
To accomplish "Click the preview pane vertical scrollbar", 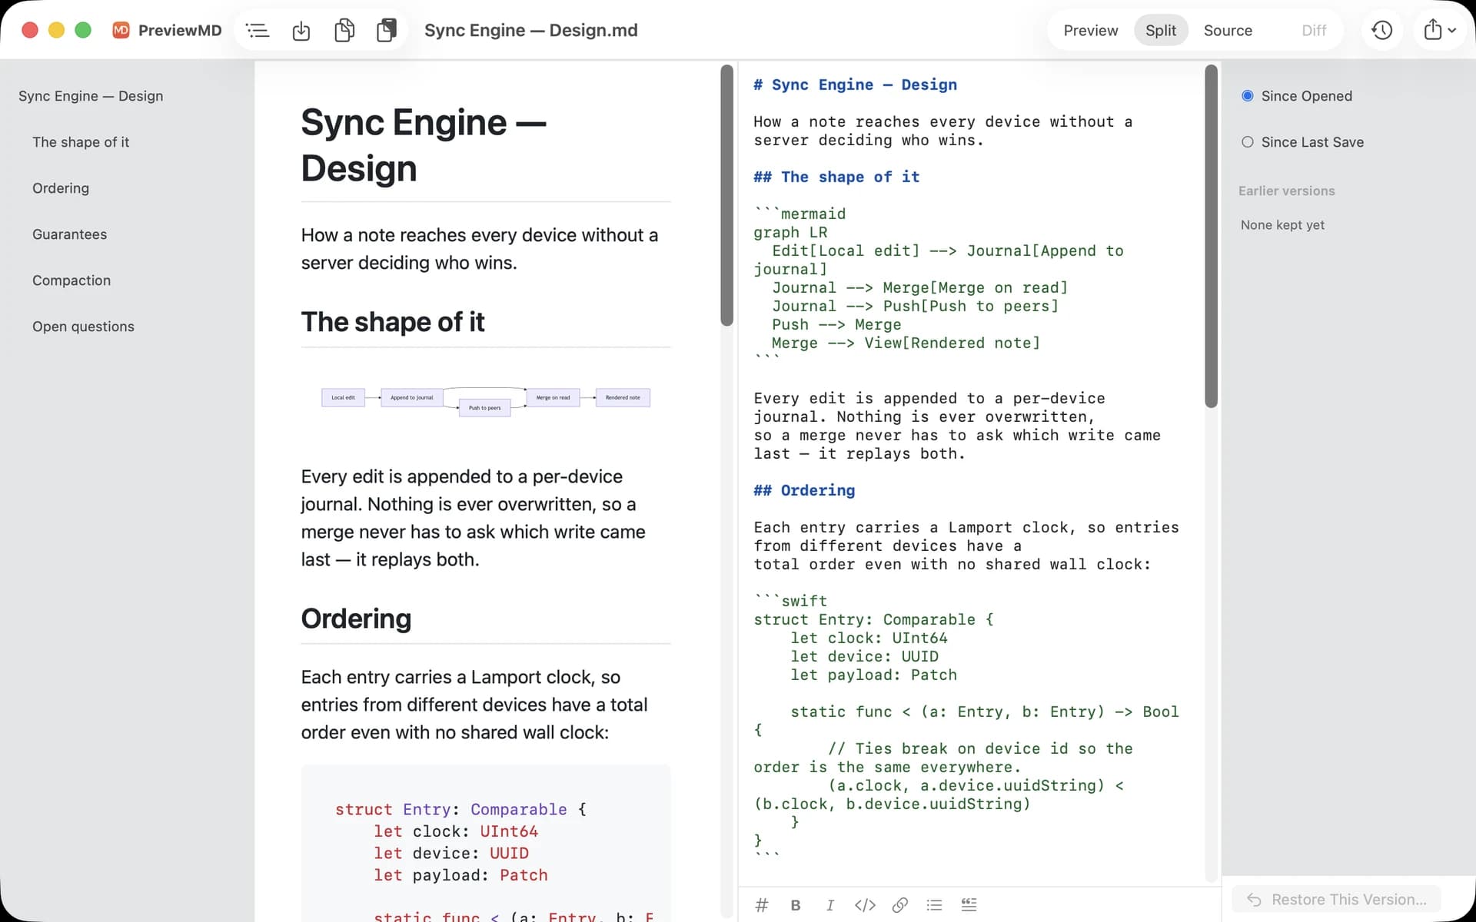I will point(726,195).
